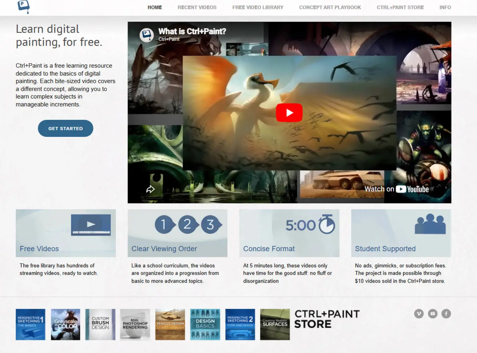This screenshot has height=353, width=477.
Task: Open the Vimeo social icon
Action: click(419, 314)
